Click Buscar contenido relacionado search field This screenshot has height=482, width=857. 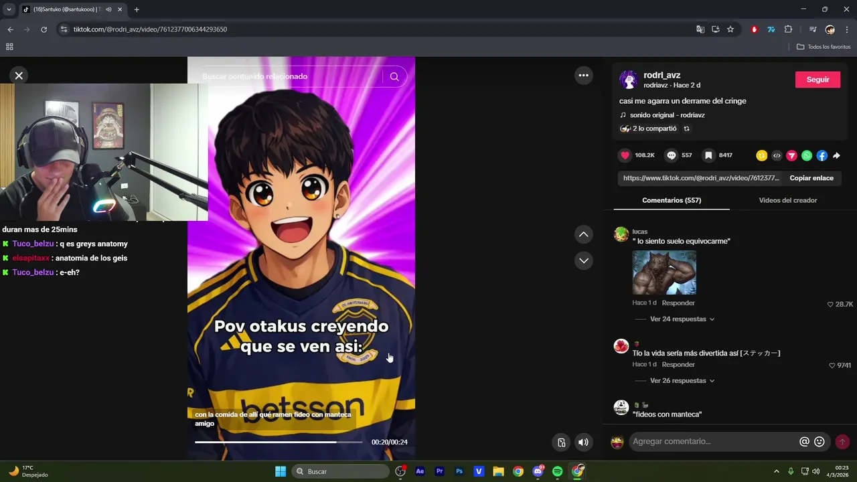(291, 76)
